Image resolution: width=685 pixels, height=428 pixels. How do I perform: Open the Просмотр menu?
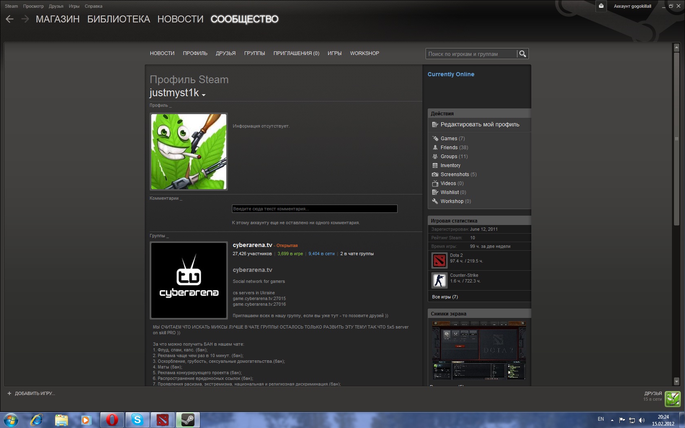tap(33, 6)
